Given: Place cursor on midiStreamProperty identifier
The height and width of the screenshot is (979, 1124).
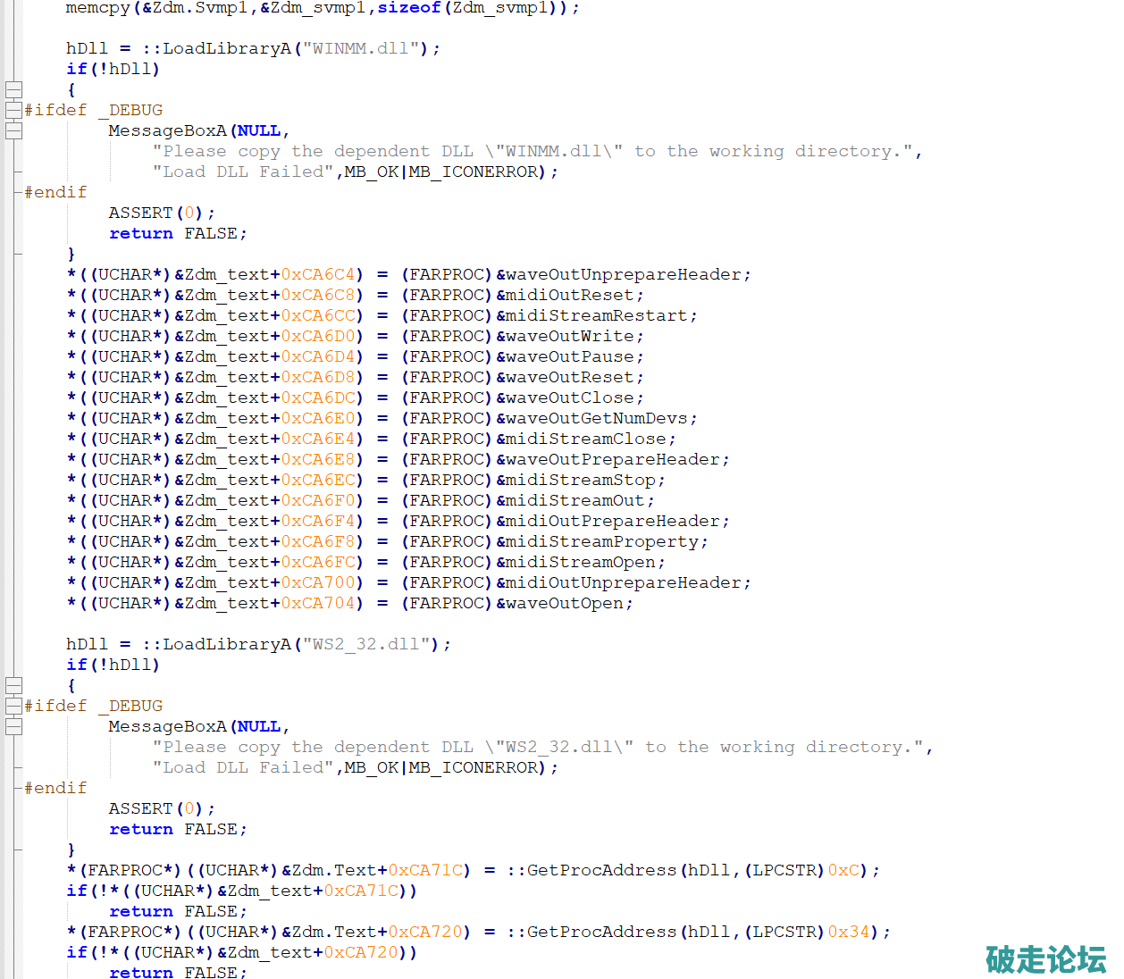Looking at the screenshot, I should [x=602, y=542].
